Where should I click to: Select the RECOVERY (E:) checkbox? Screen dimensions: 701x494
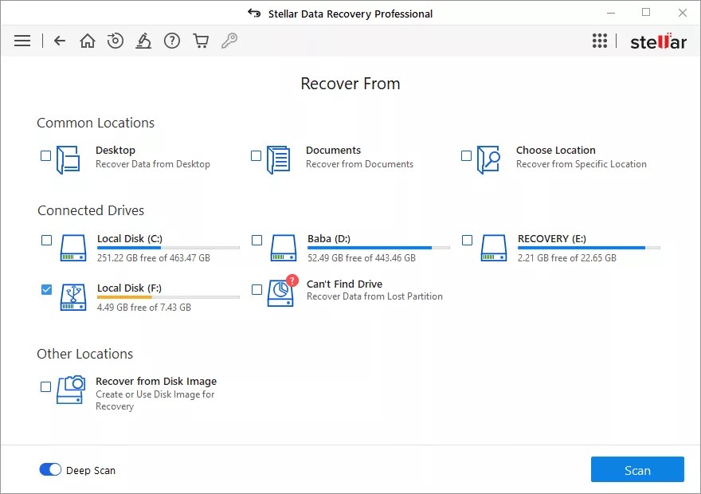466,239
